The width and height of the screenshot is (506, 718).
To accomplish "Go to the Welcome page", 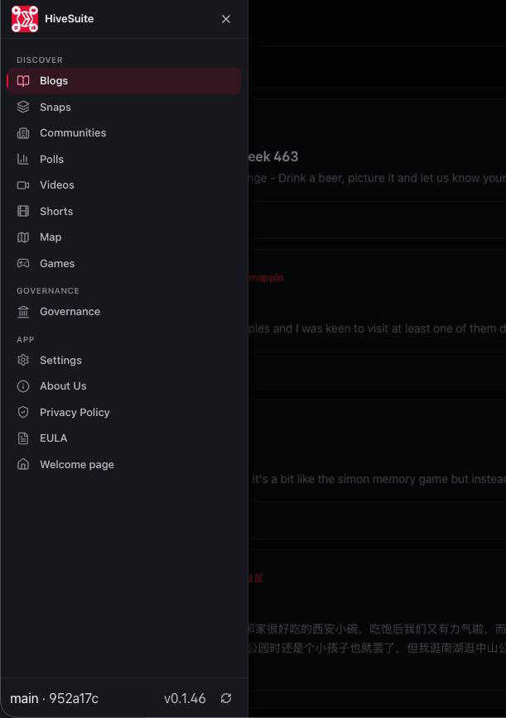I will 123,464.
